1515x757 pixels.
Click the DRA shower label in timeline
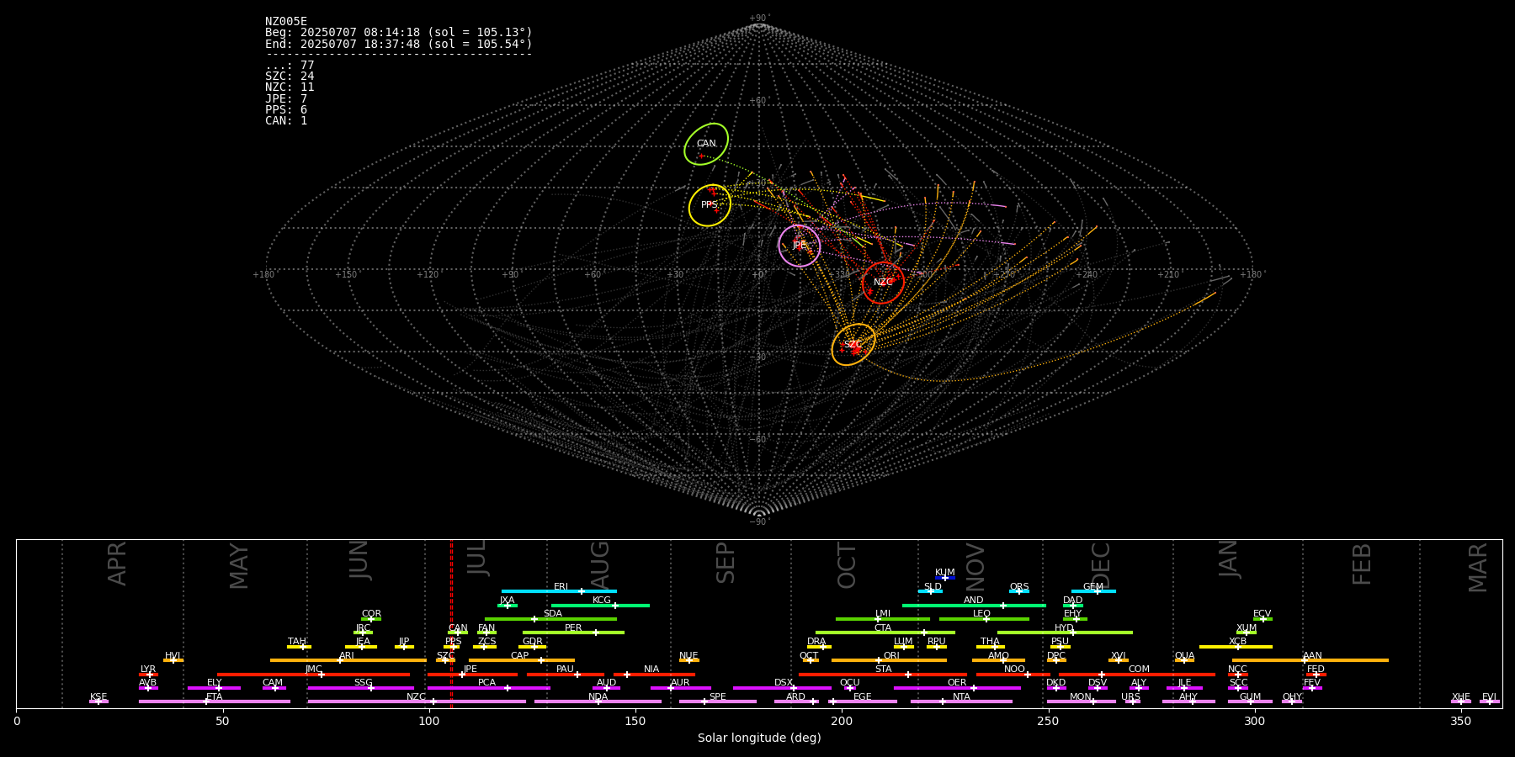pos(816,642)
